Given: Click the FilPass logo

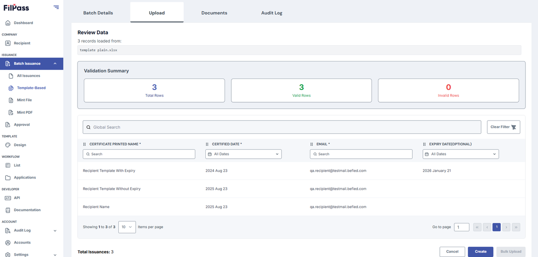Looking at the screenshot, I should [16, 7].
